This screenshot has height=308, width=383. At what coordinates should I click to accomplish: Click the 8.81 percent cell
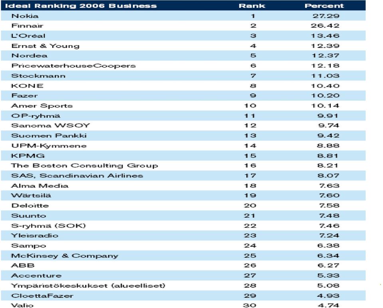[328, 155]
